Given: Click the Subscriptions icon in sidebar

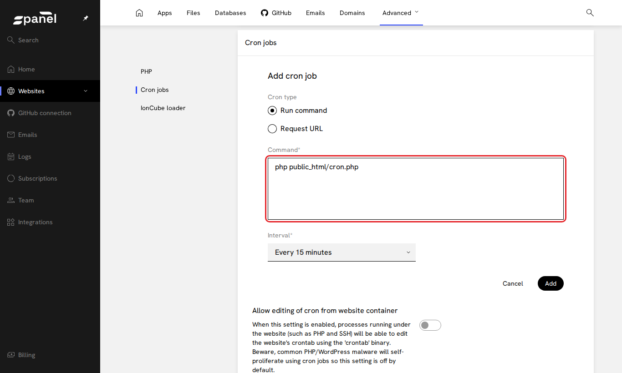Looking at the screenshot, I should (11, 178).
